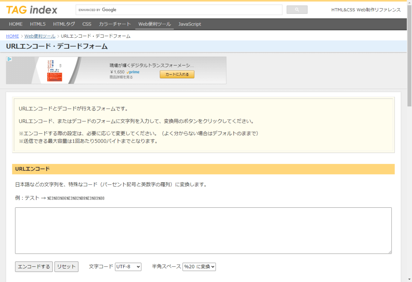Click the エンコードする button
The image size is (412, 282).
point(34,267)
